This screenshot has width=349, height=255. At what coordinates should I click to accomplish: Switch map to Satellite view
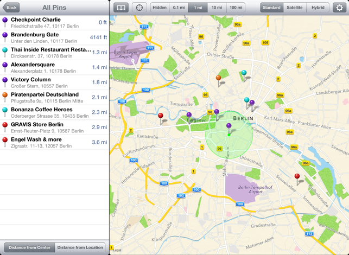pos(295,8)
